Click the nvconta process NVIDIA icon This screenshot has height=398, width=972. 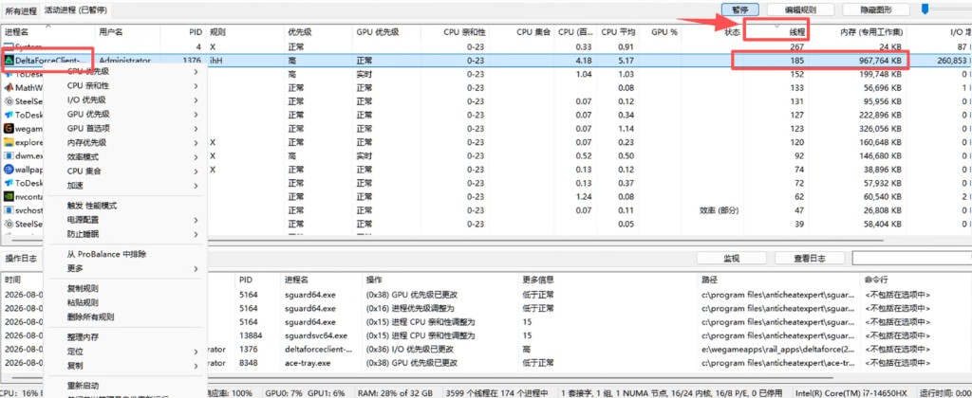click(9, 196)
